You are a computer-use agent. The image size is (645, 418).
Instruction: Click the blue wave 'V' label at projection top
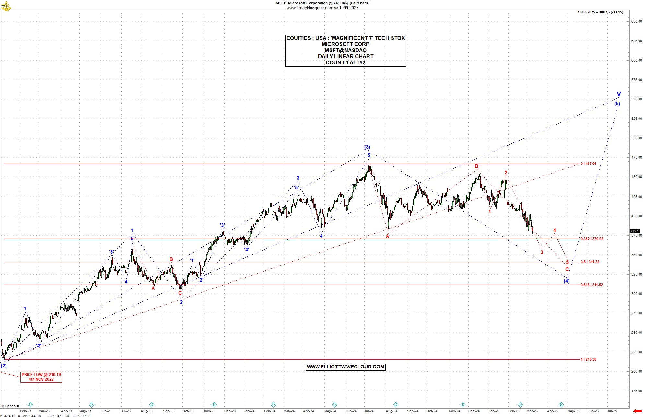[x=619, y=94]
